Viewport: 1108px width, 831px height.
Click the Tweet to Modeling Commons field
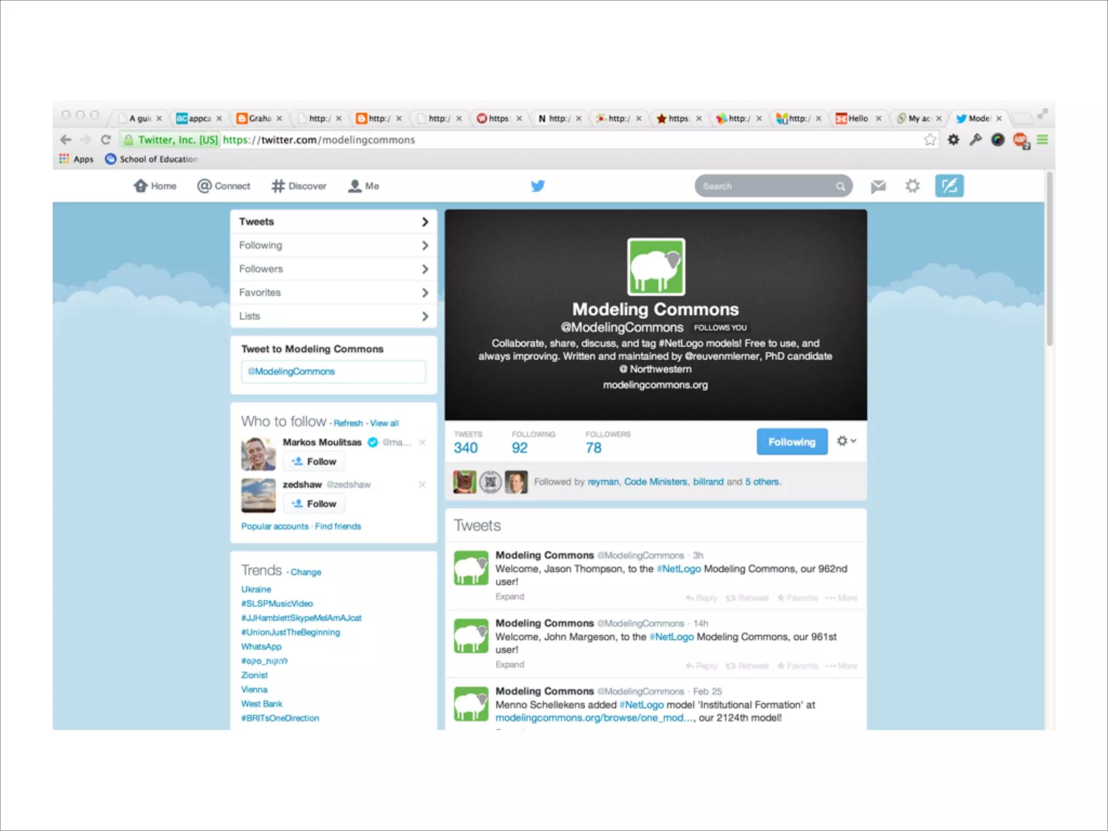click(333, 372)
